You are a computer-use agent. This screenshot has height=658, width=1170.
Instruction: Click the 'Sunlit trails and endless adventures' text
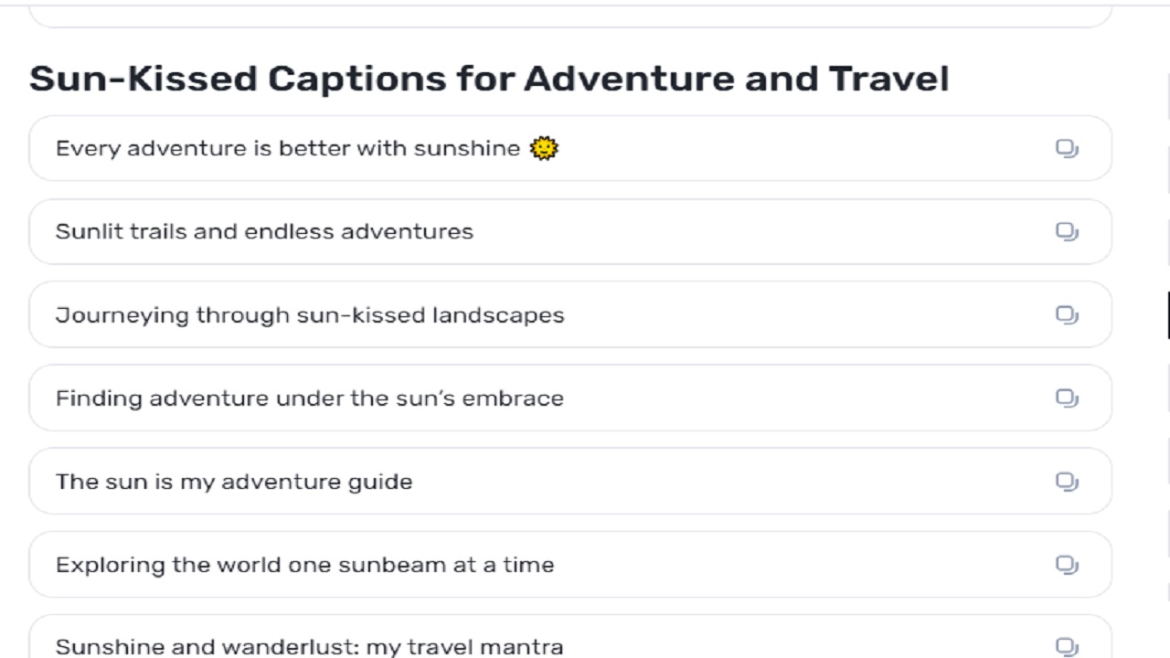pos(264,232)
